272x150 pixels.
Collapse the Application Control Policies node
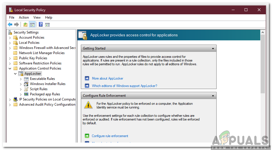click(10, 68)
